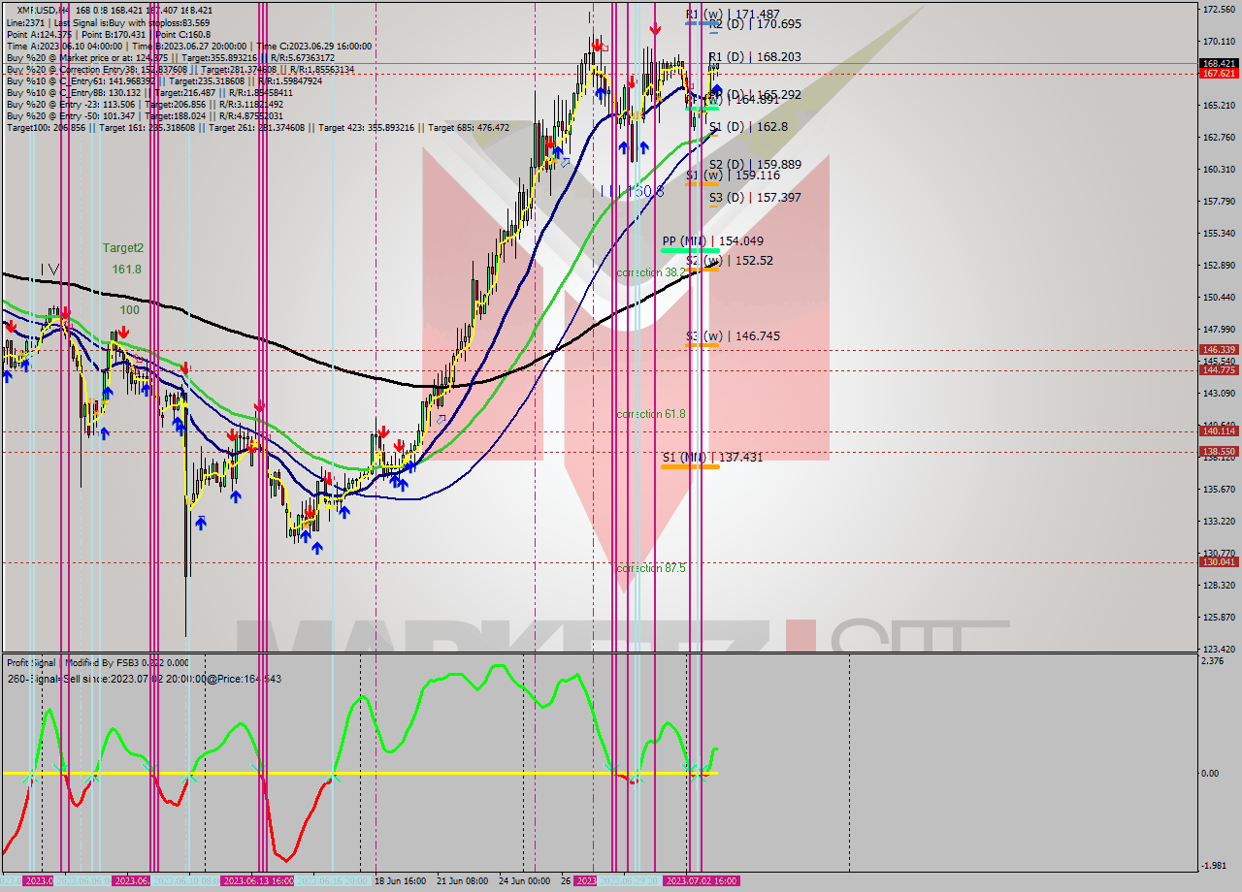Click the S2 (w) 152.52 pivot label
The height and width of the screenshot is (892, 1242).
tap(729, 261)
